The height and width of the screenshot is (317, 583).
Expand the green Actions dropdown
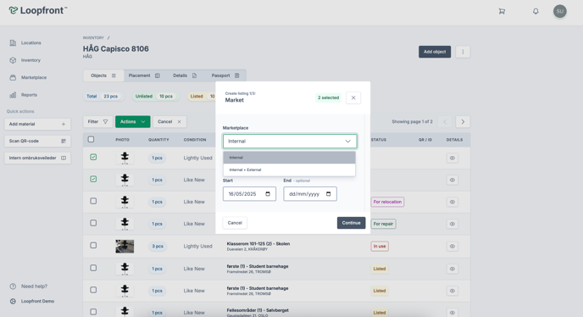tap(133, 122)
